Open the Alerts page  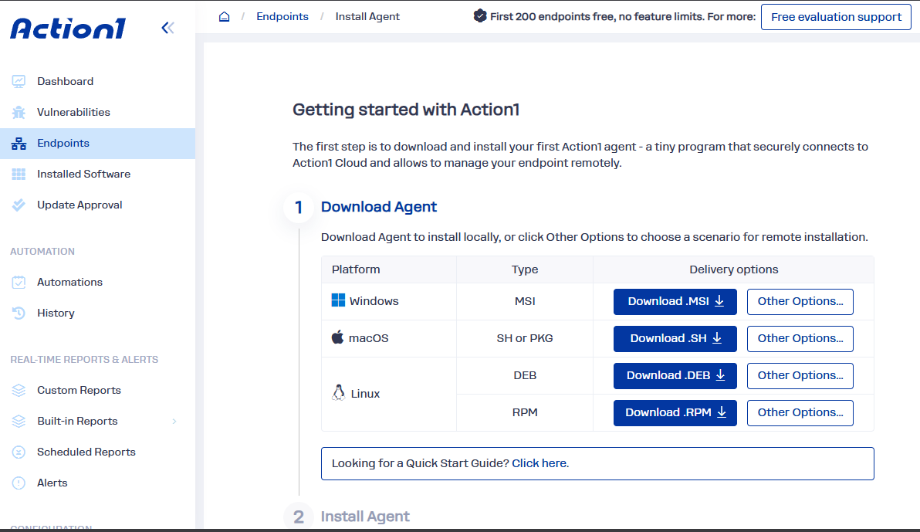click(52, 483)
